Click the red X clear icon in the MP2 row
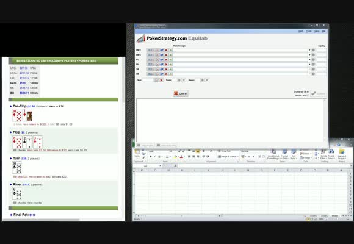Screen dimensions: 354x244 166,50
